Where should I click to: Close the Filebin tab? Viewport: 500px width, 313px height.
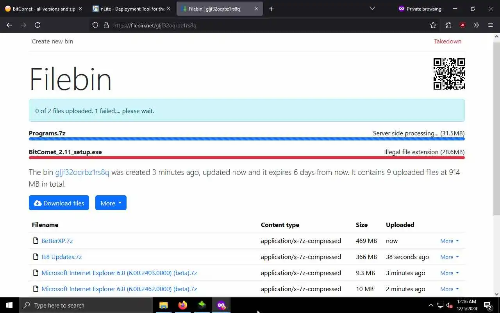click(256, 9)
